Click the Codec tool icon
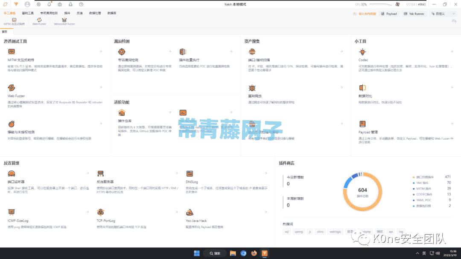 point(362,52)
